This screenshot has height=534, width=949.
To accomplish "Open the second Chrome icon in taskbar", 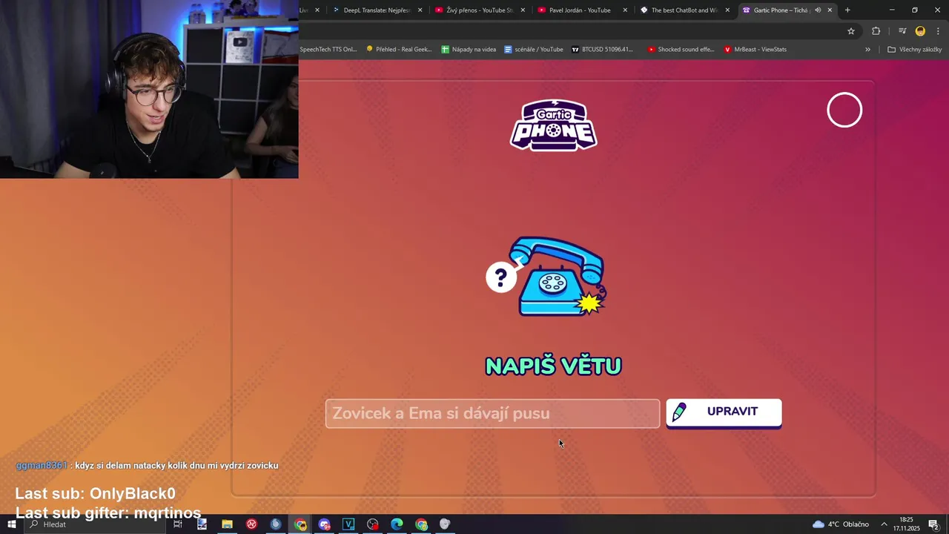I will pyautogui.click(x=421, y=524).
